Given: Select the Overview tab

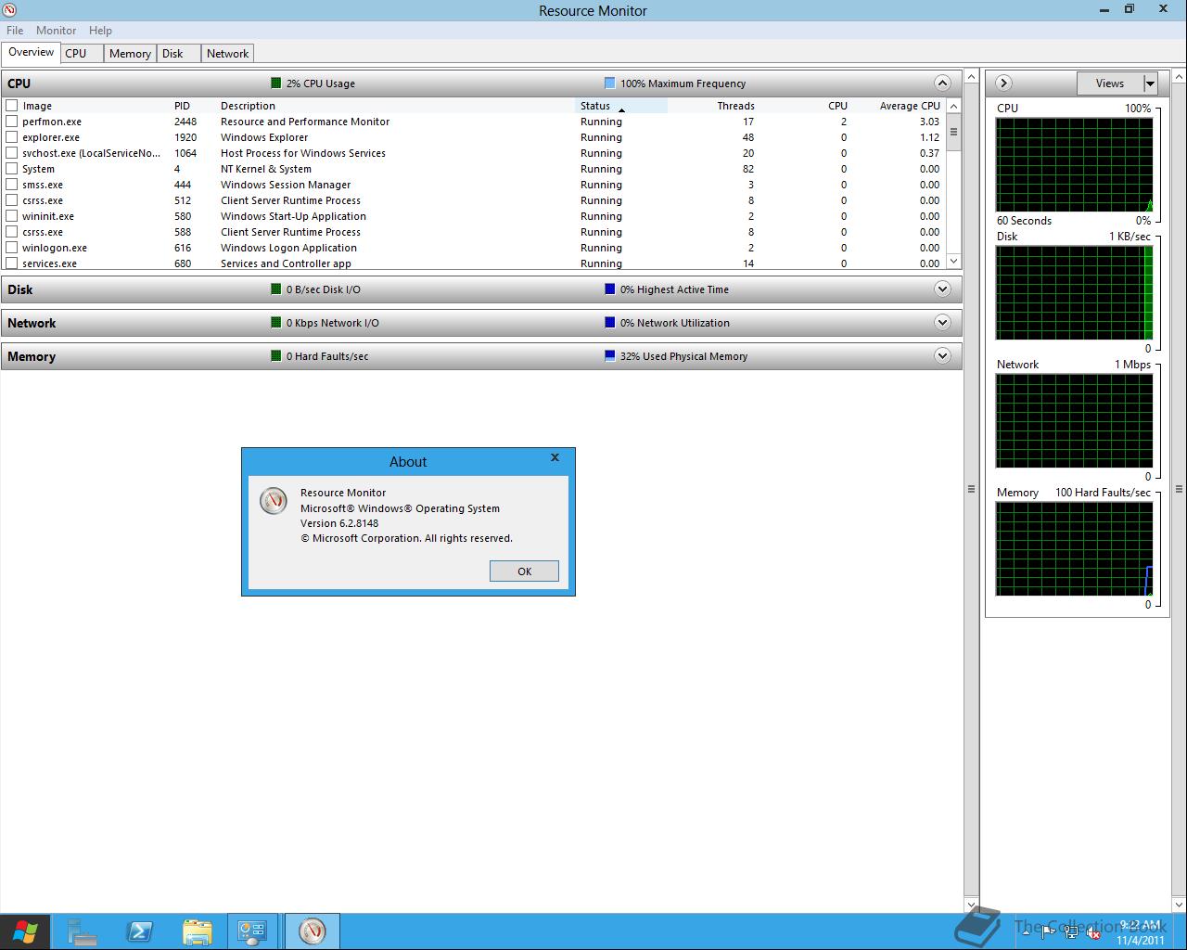Looking at the screenshot, I should click(x=31, y=52).
